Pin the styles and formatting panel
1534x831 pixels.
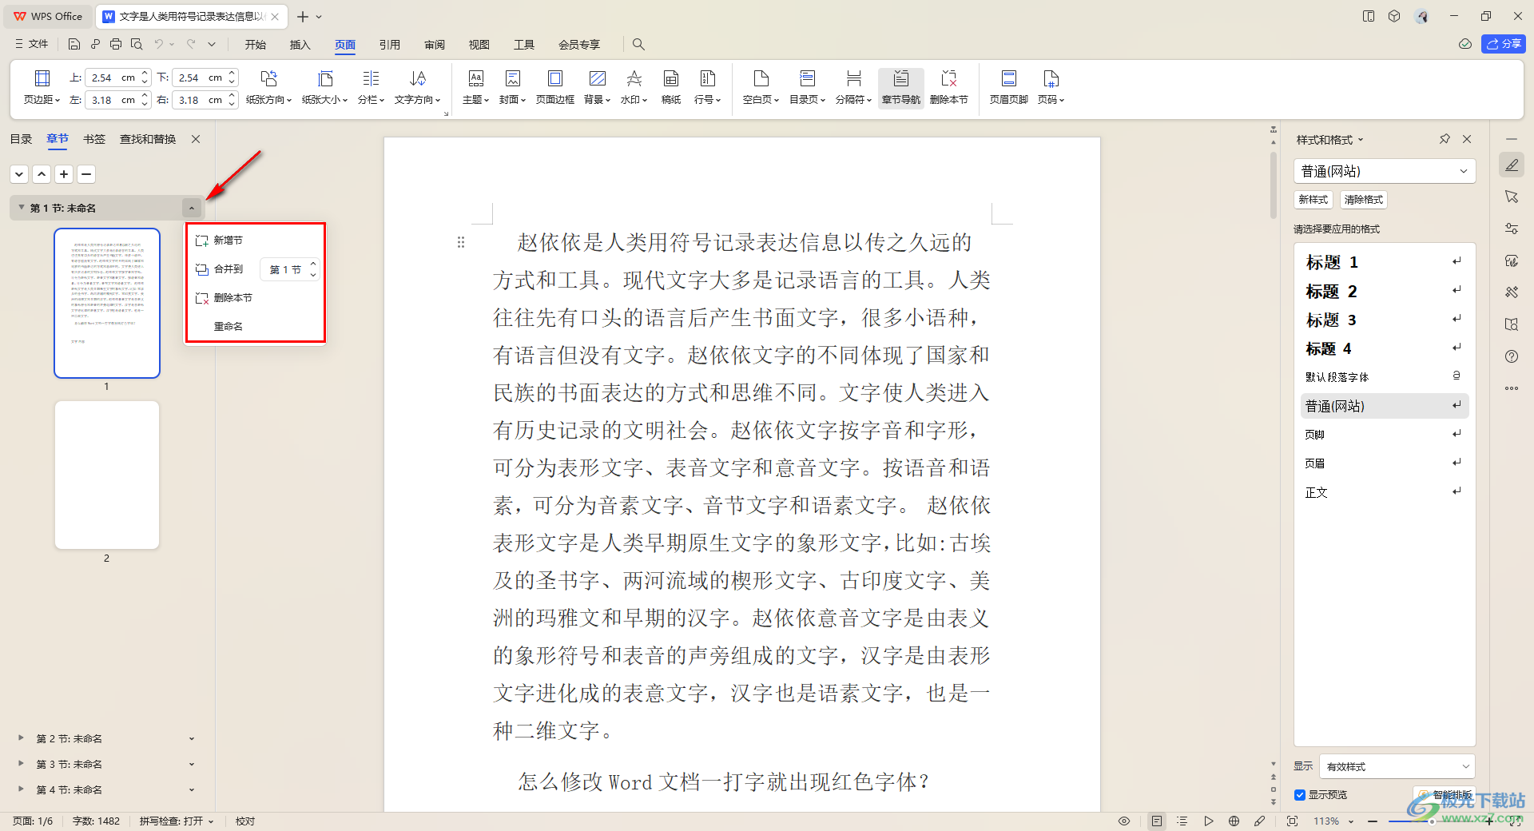(1445, 139)
